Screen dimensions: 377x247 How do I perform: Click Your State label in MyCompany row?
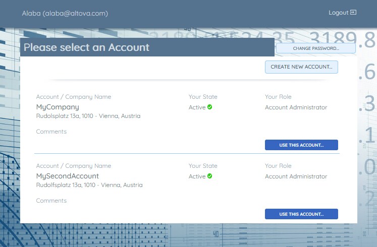click(203, 97)
